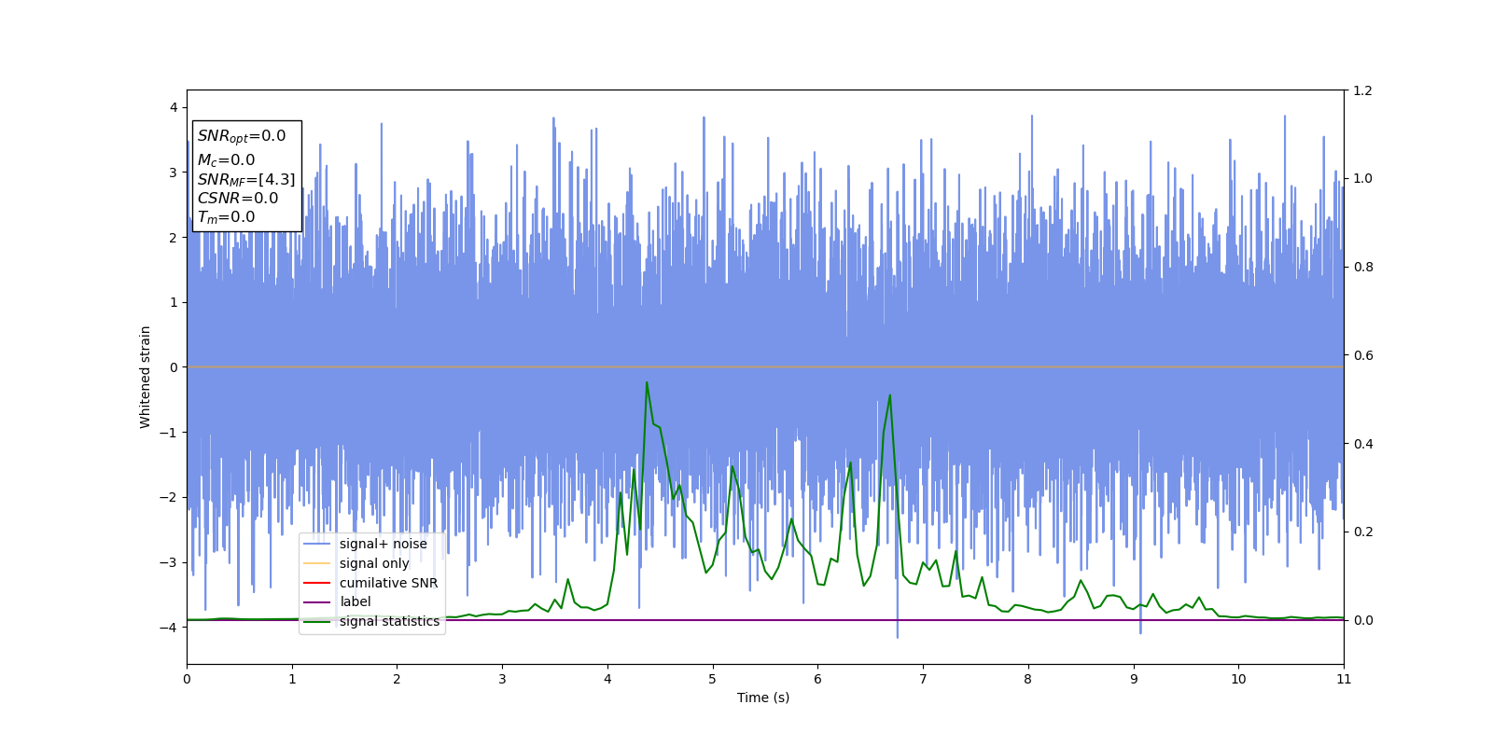The image size is (1493, 746).
Task: Click the right y-axis tick label 1.0
Action: pos(1363,178)
